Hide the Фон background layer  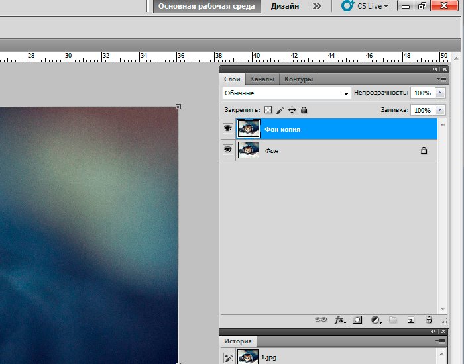click(x=228, y=150)
